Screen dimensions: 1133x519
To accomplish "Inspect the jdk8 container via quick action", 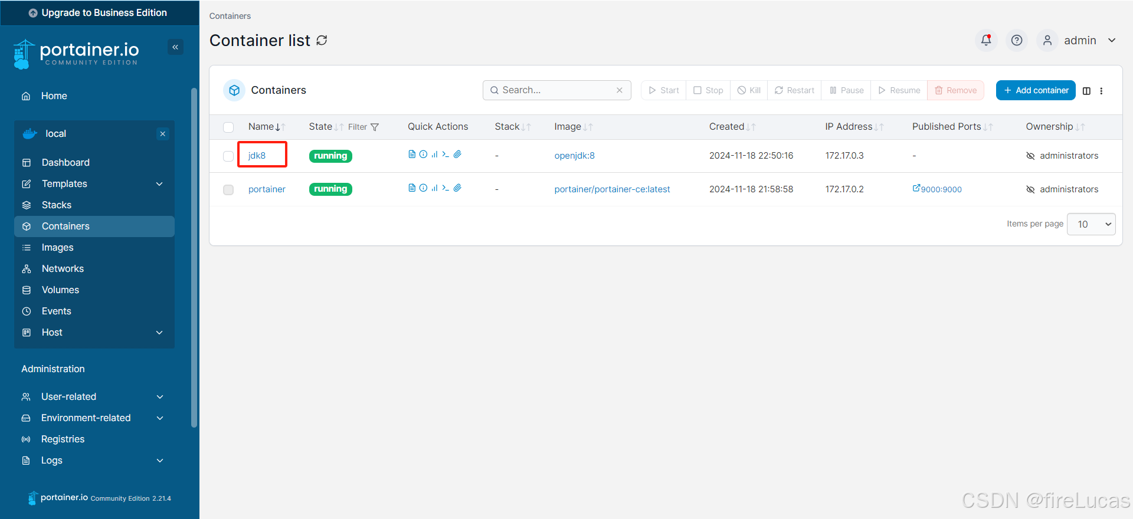I will click(423, 155).
